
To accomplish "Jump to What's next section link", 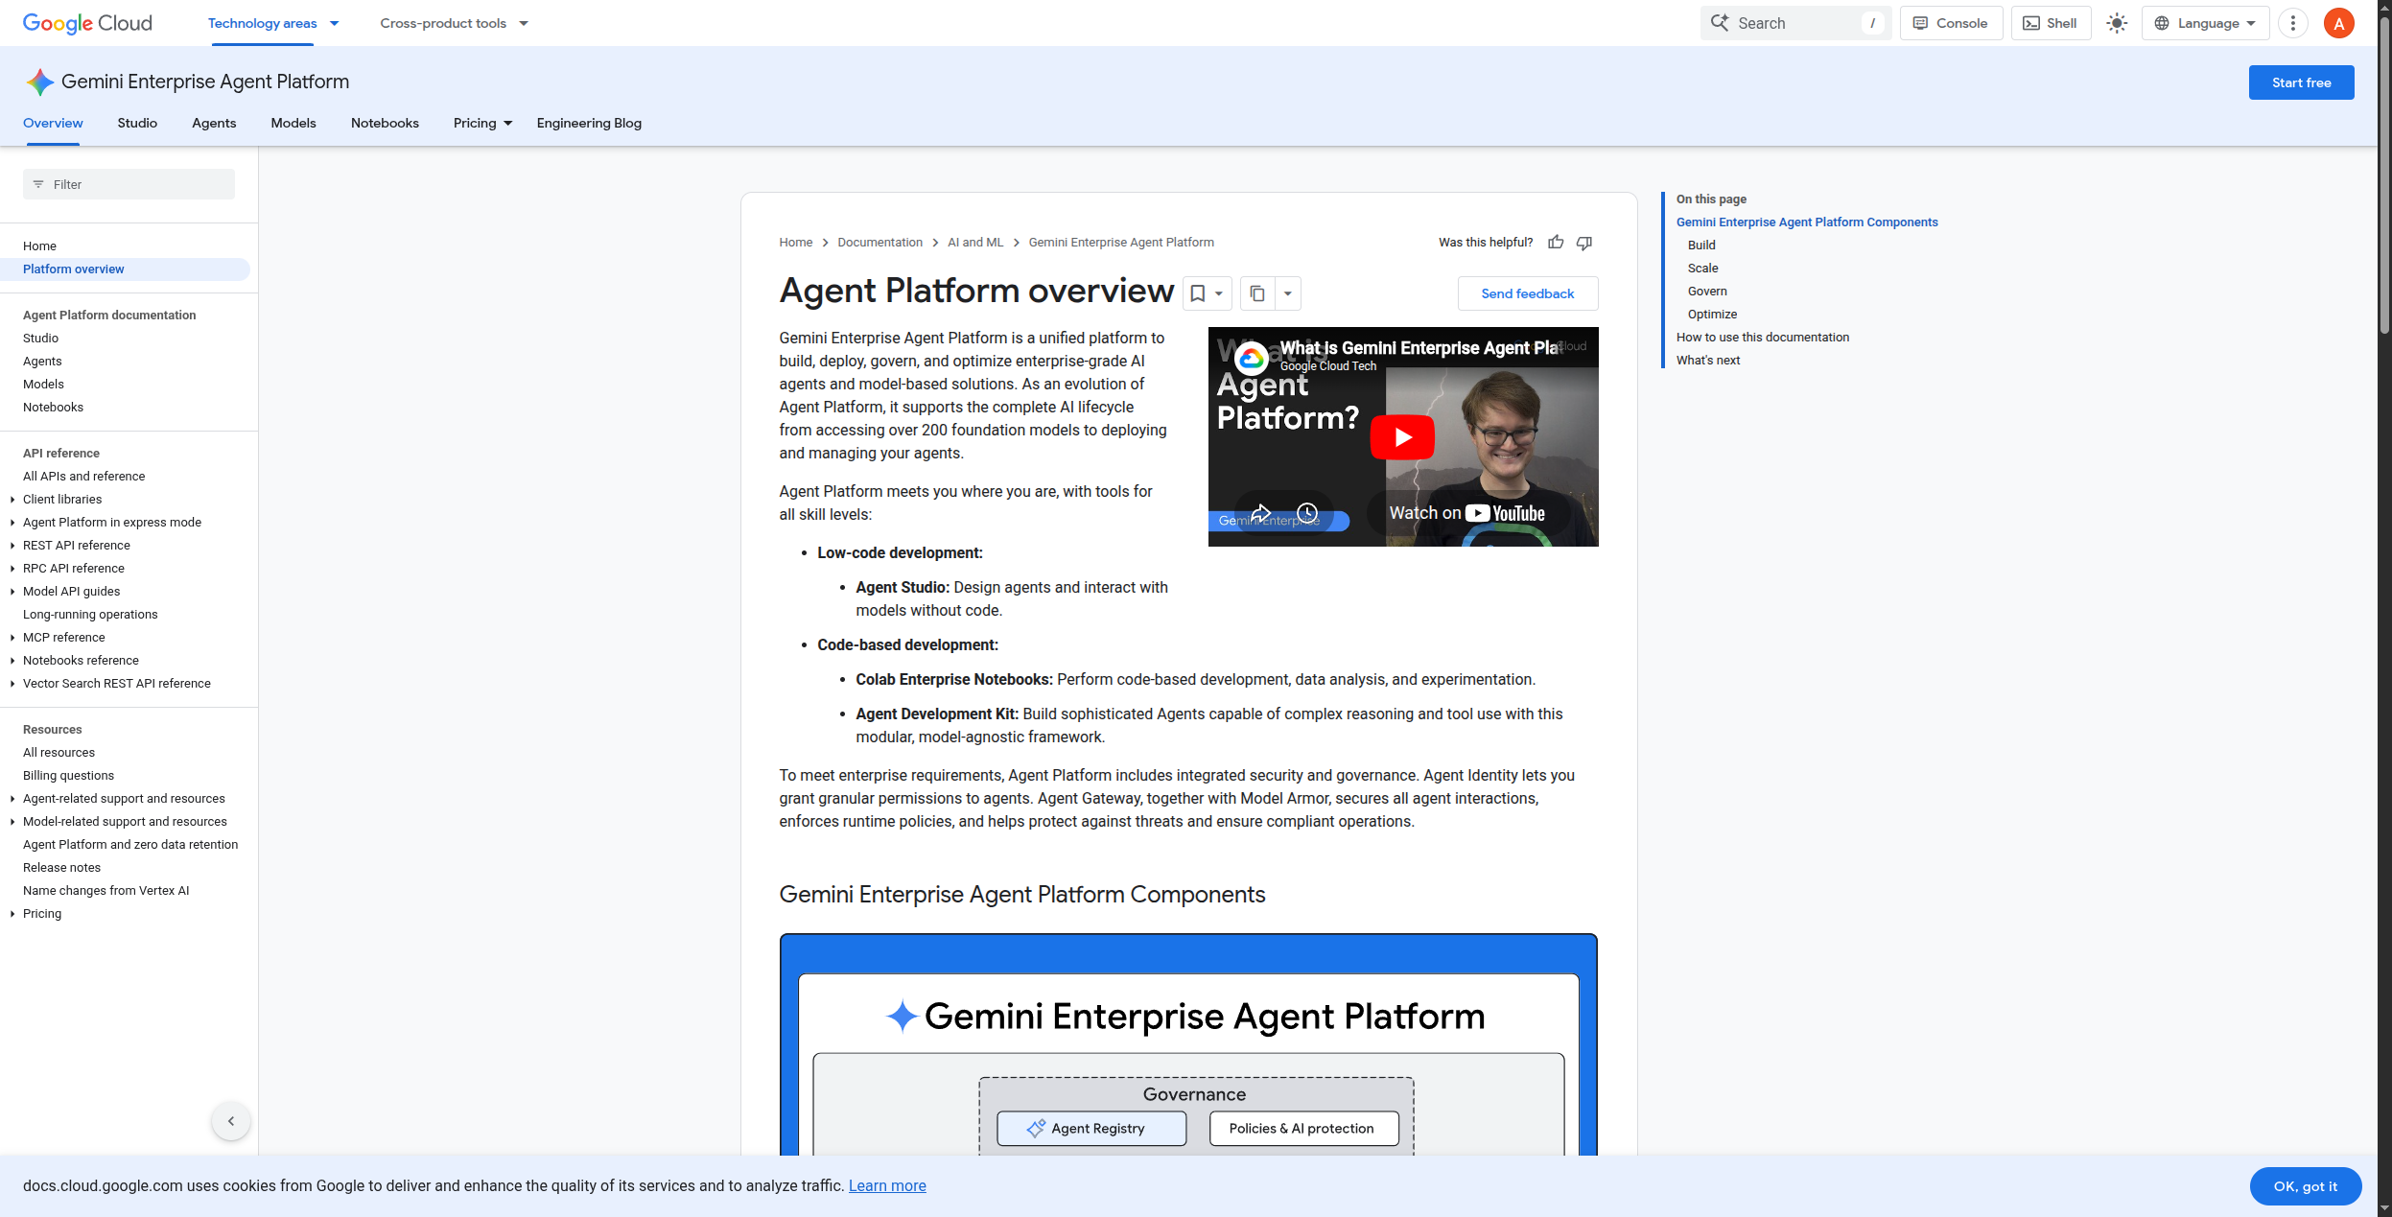I will tap(1707, 361).
